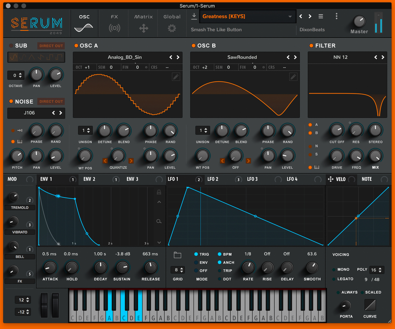The width and height of the screenshot is (395, 329).
Task: Toggle the NOISE oscillator enable
Action: (x=11, y=101)
